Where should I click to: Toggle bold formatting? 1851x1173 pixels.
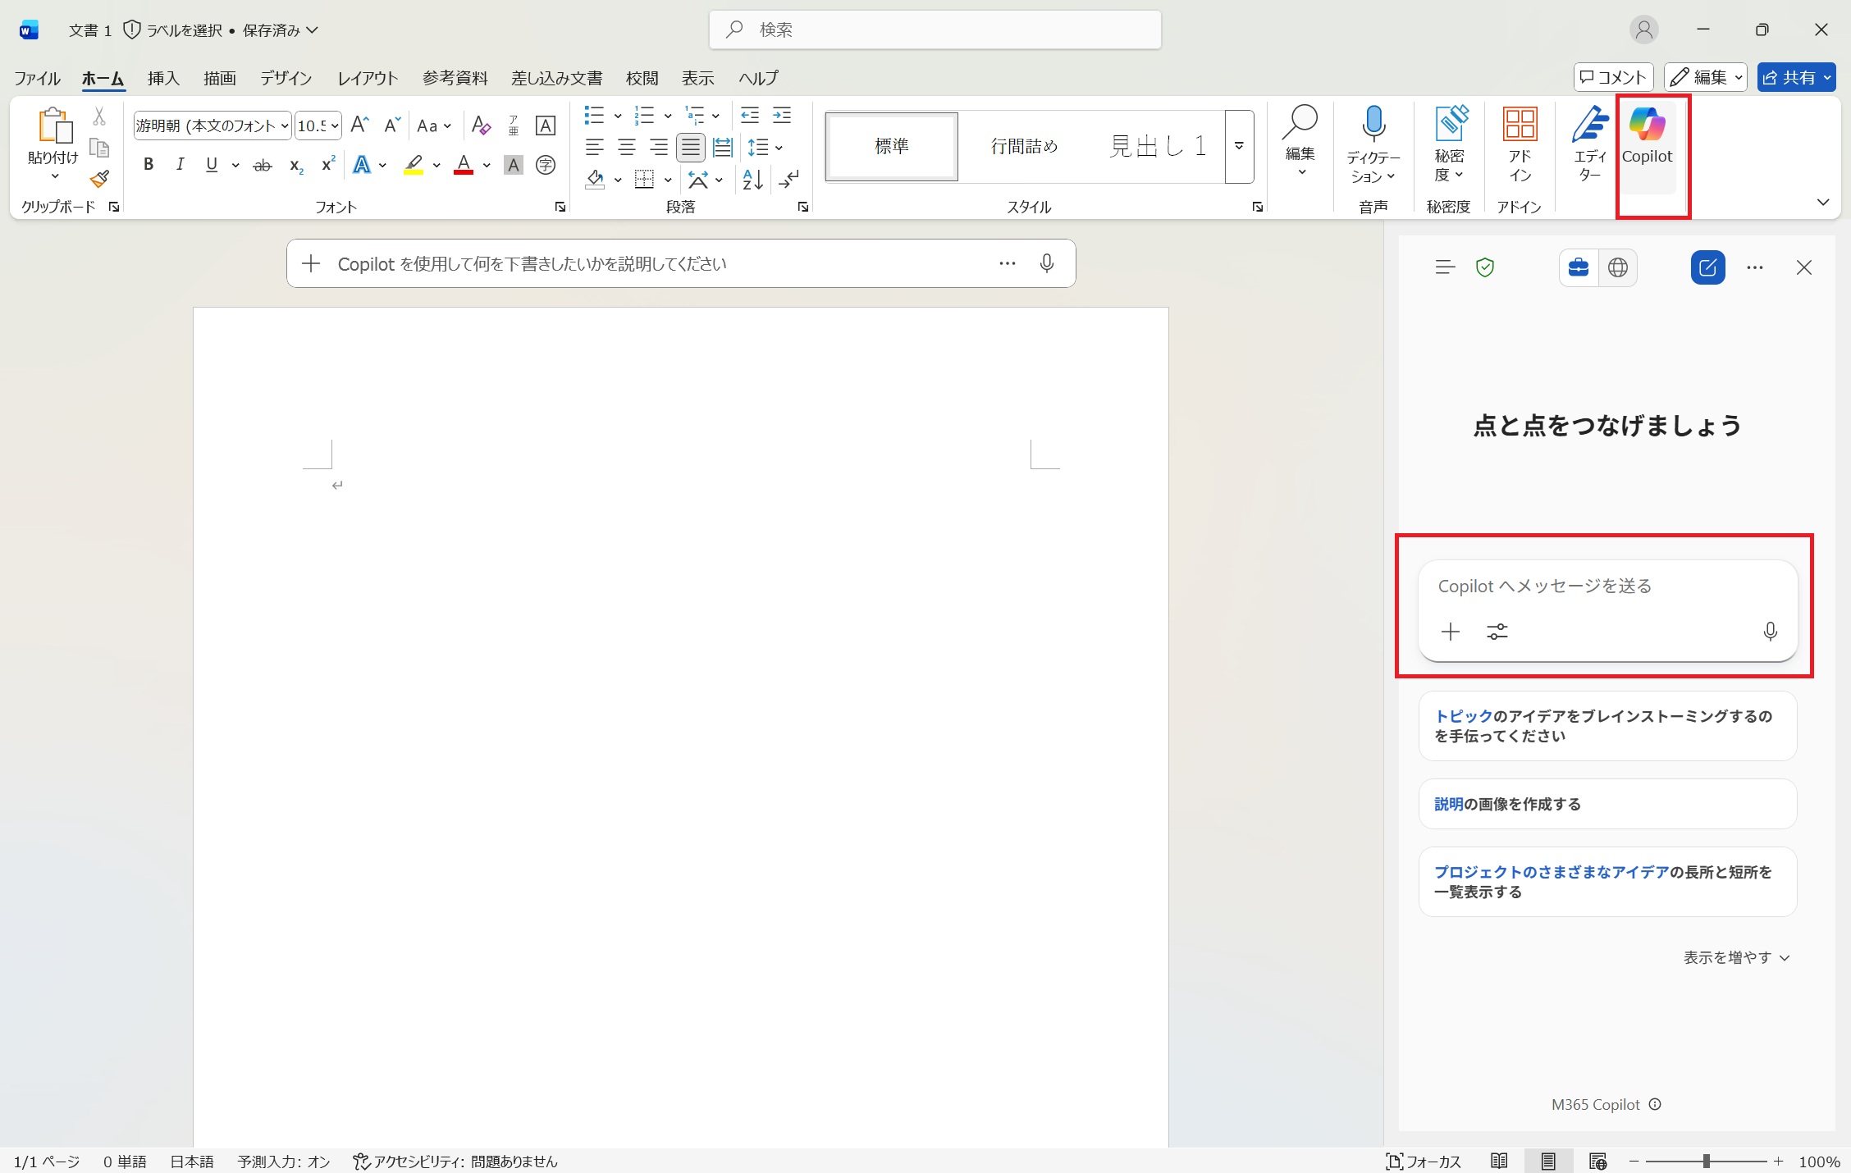pyautogui.click(x=149, y=165)
